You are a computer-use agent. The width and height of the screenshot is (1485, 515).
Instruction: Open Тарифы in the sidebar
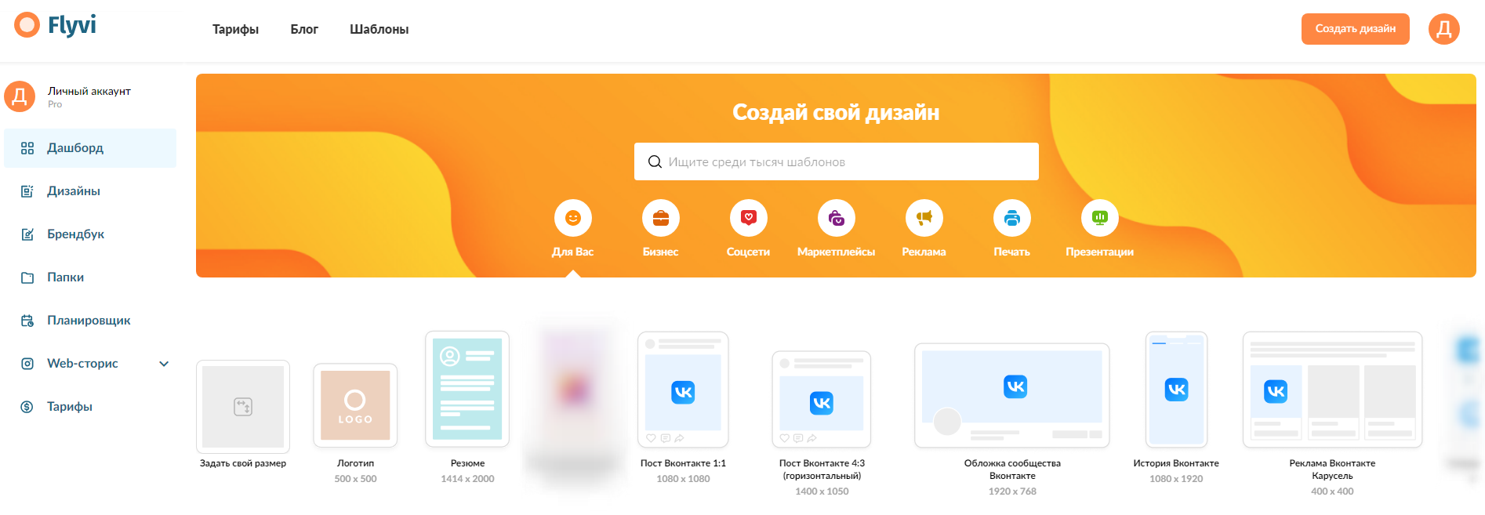click(x=90, y=407)
